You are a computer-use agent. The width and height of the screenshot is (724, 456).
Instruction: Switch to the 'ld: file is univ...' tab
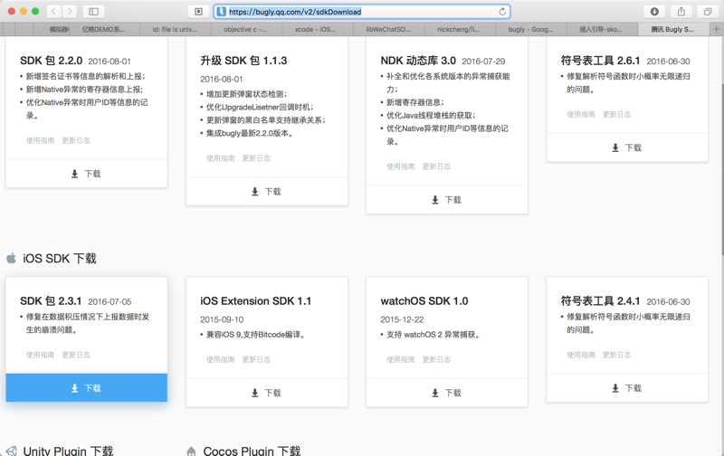click(x=175, y=29)
